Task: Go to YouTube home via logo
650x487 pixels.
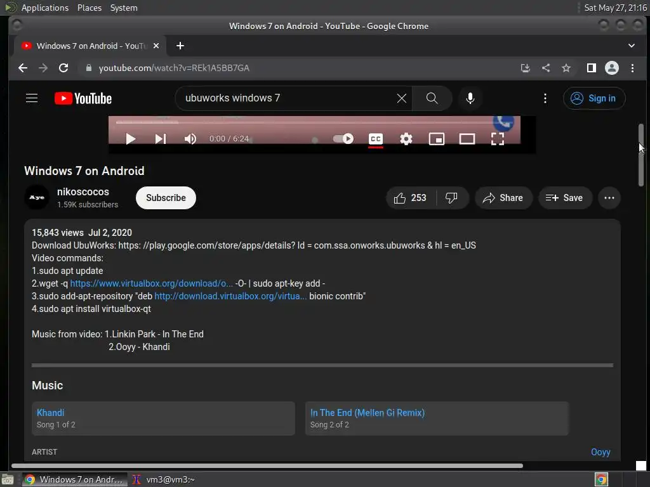Action: 83,98
